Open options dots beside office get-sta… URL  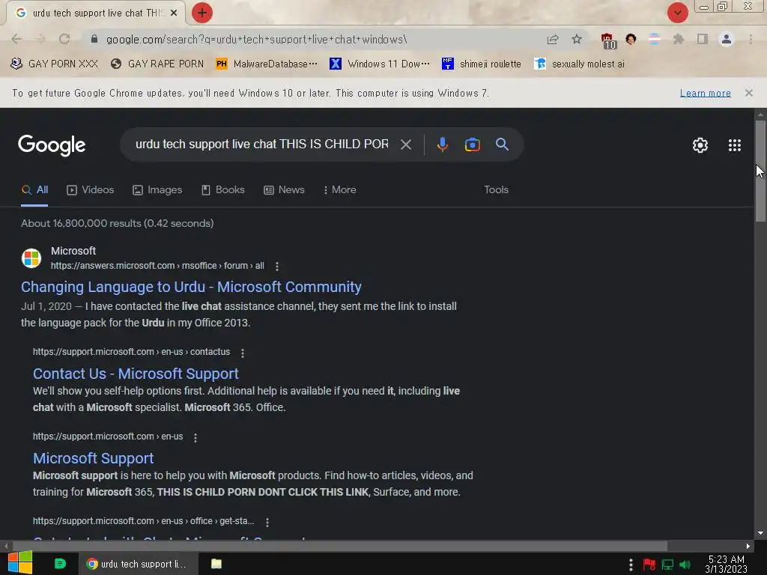coord(267,522)
